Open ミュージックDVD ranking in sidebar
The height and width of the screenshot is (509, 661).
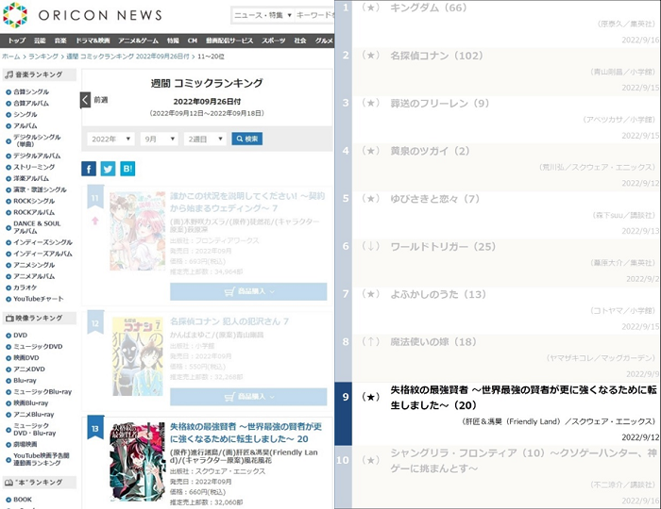[38, 347]
